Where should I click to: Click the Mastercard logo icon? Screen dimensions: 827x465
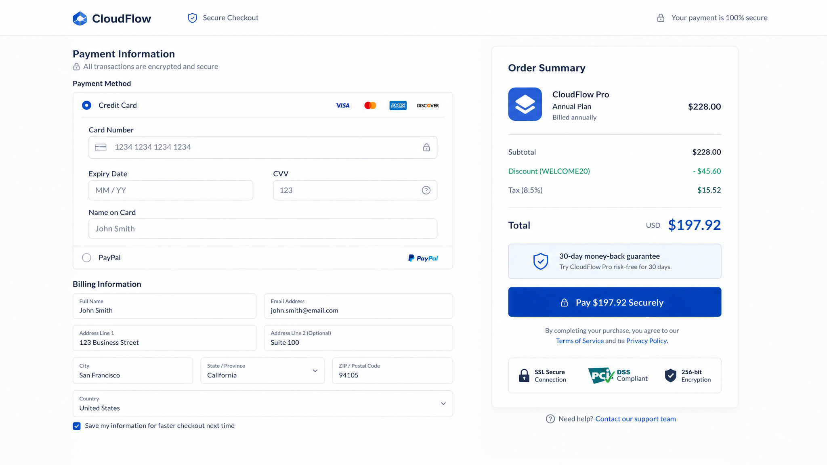pos(370,105)
